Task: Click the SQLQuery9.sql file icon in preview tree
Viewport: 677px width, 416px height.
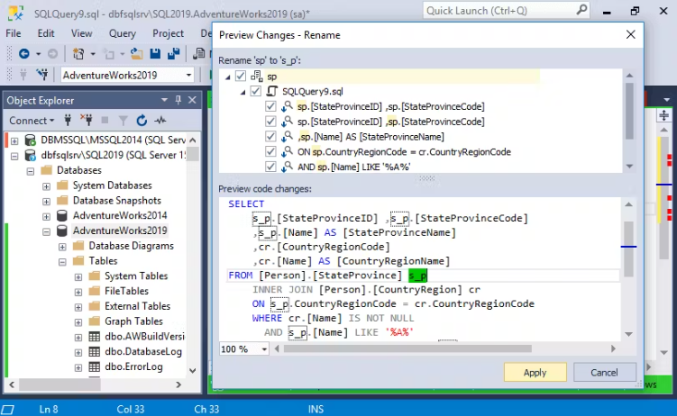Action: (272, 91)
